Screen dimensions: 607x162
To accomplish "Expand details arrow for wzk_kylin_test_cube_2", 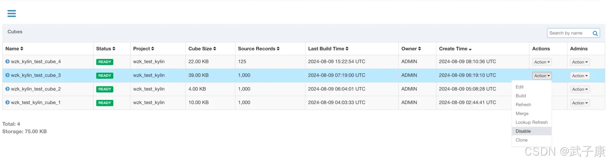I will point(7,89).
